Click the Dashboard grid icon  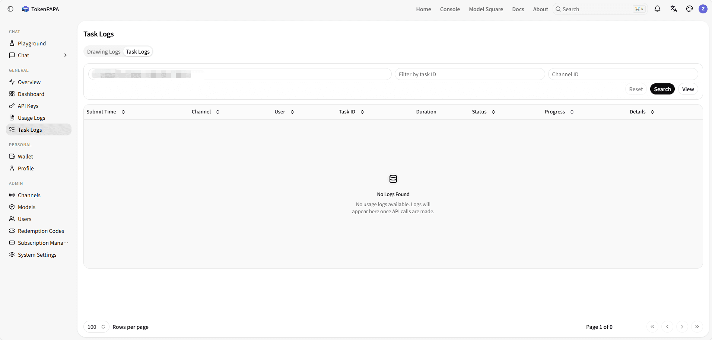tap(12, 94)
